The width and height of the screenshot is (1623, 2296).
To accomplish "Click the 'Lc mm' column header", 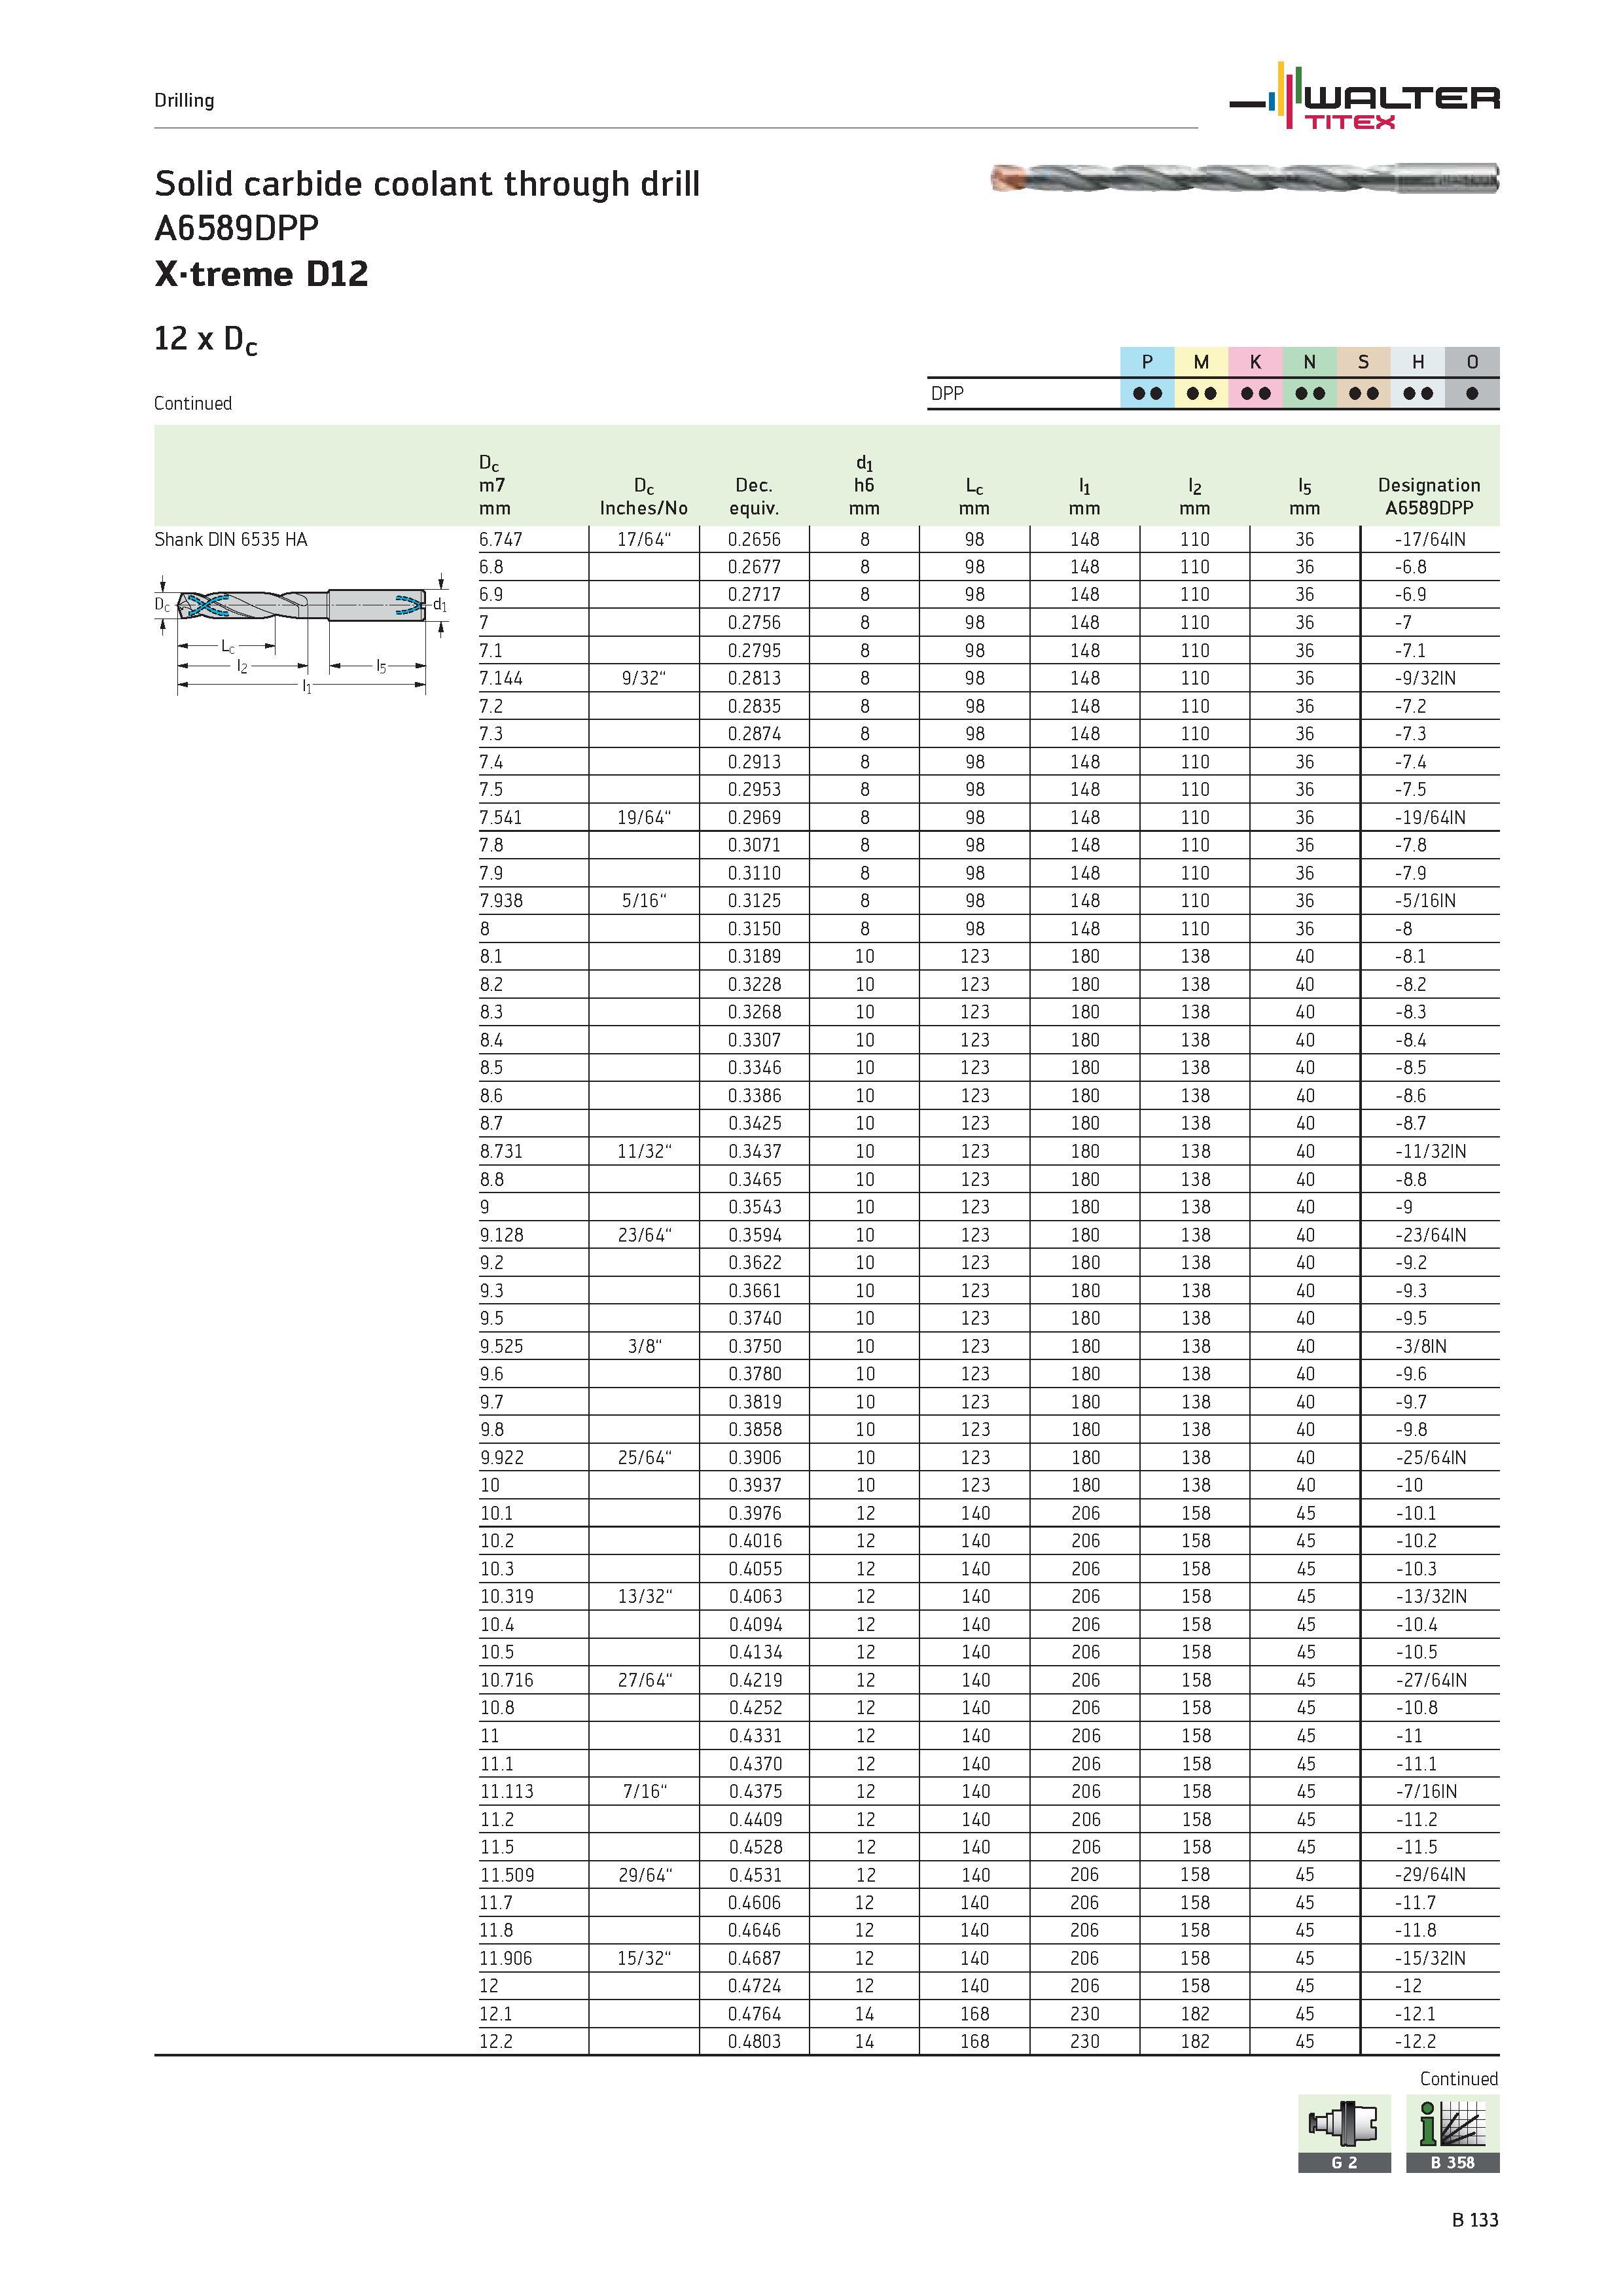I will point(974,497).
